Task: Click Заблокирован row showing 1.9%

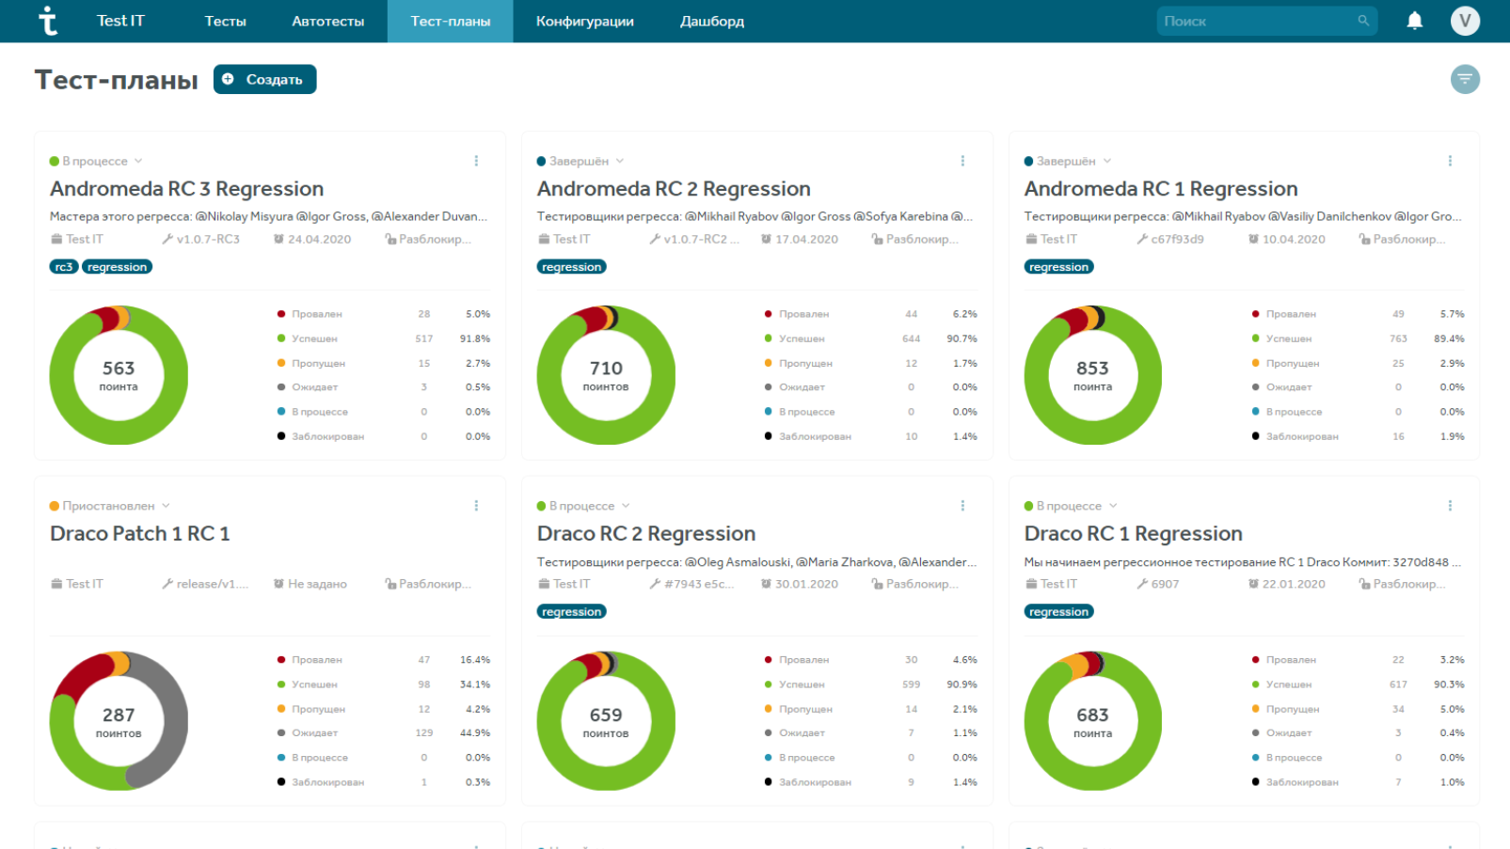Action: [1359, 436]
